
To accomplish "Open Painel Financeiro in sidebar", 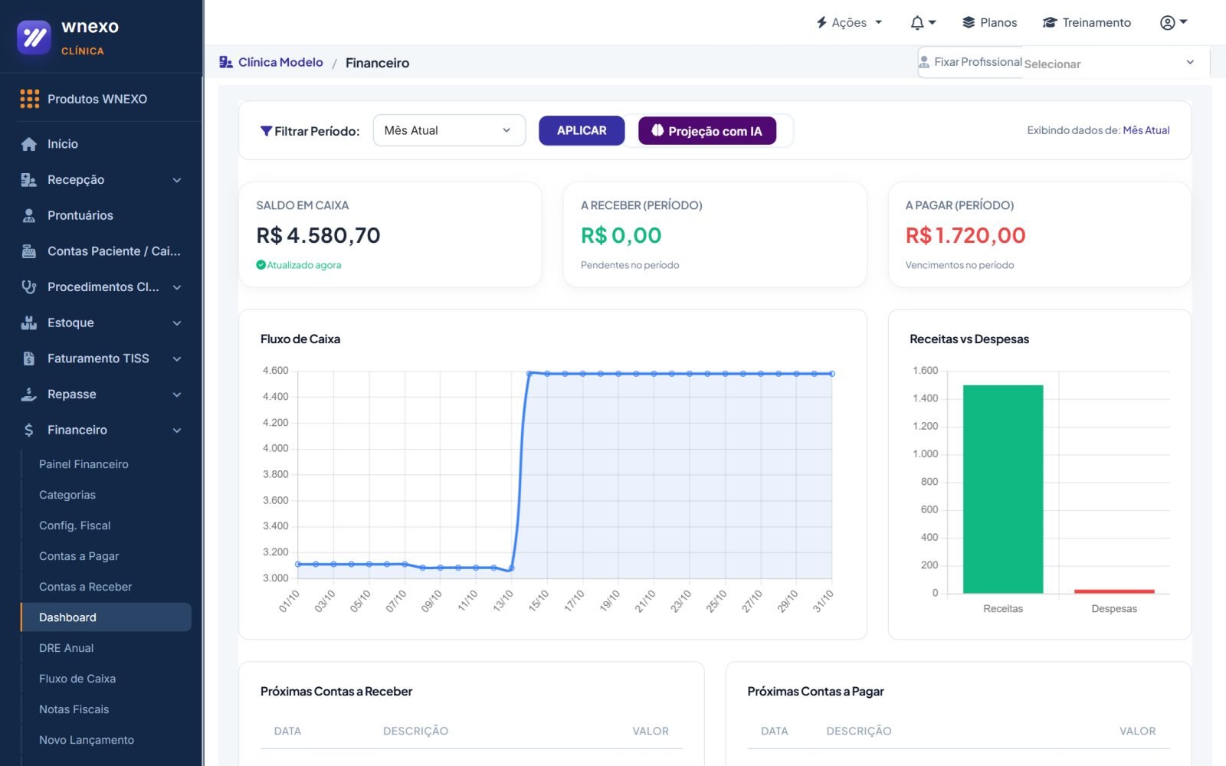I will (x=84, y=464).
